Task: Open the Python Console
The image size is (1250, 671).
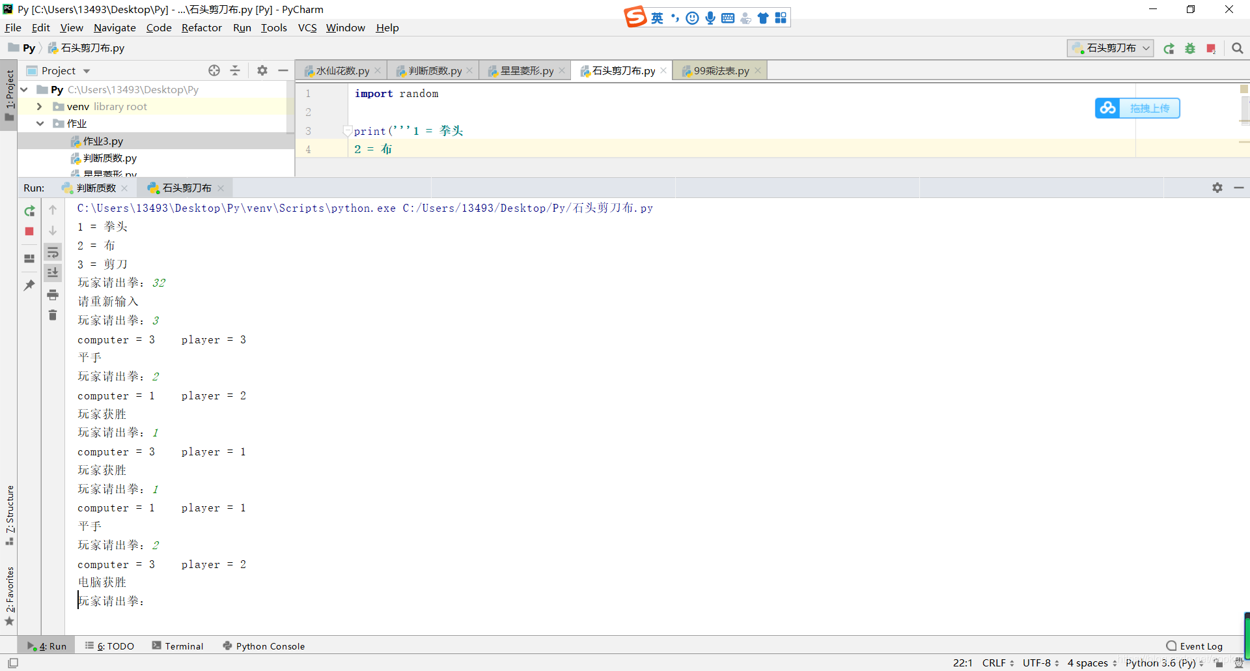Action: [x=264, y=646]
